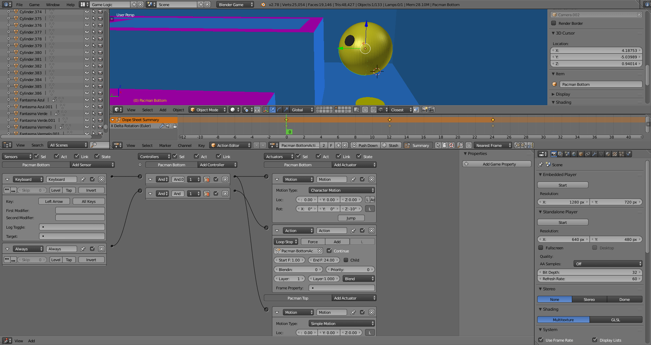Open the Modifiers properties tab (wrench icon)
This screenshot has height=345, width=651.
pos(594,154)
